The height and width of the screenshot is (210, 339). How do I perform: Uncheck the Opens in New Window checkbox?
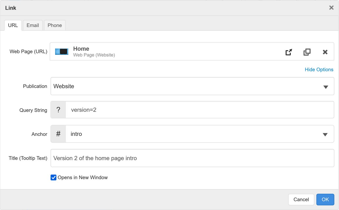[53, 178]
